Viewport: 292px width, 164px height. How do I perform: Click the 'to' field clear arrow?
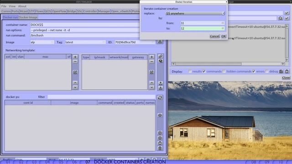(x=223, y=28)
